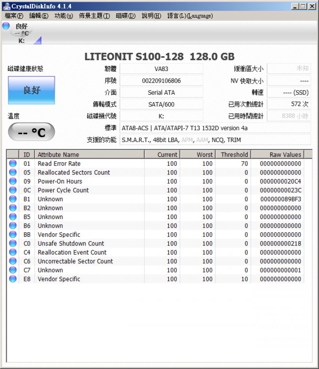The image size is (319, 369).
Task: Click the rotation rate field ---- (SSD)
Action: [289, 92]
